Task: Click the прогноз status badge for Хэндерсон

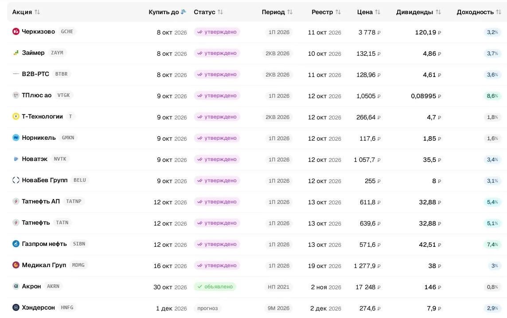Action: [207, 308]
